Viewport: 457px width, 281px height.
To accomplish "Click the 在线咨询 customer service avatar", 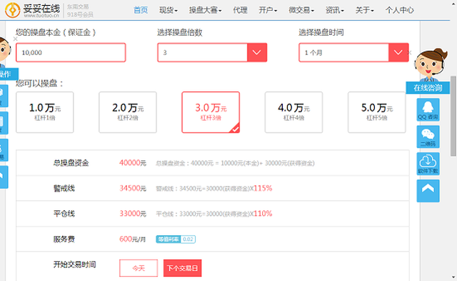I will tap(430, 66).
